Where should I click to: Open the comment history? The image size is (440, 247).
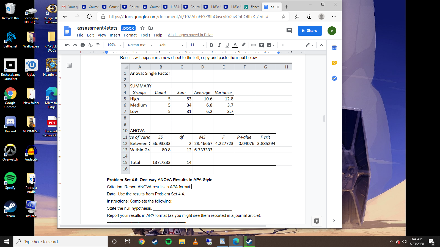[289, 30]
